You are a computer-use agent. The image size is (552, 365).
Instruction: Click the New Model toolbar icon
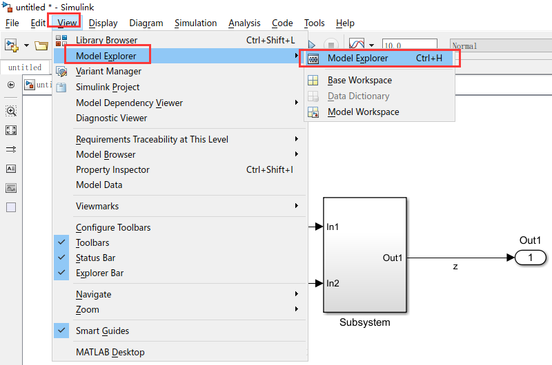point(11,45)
